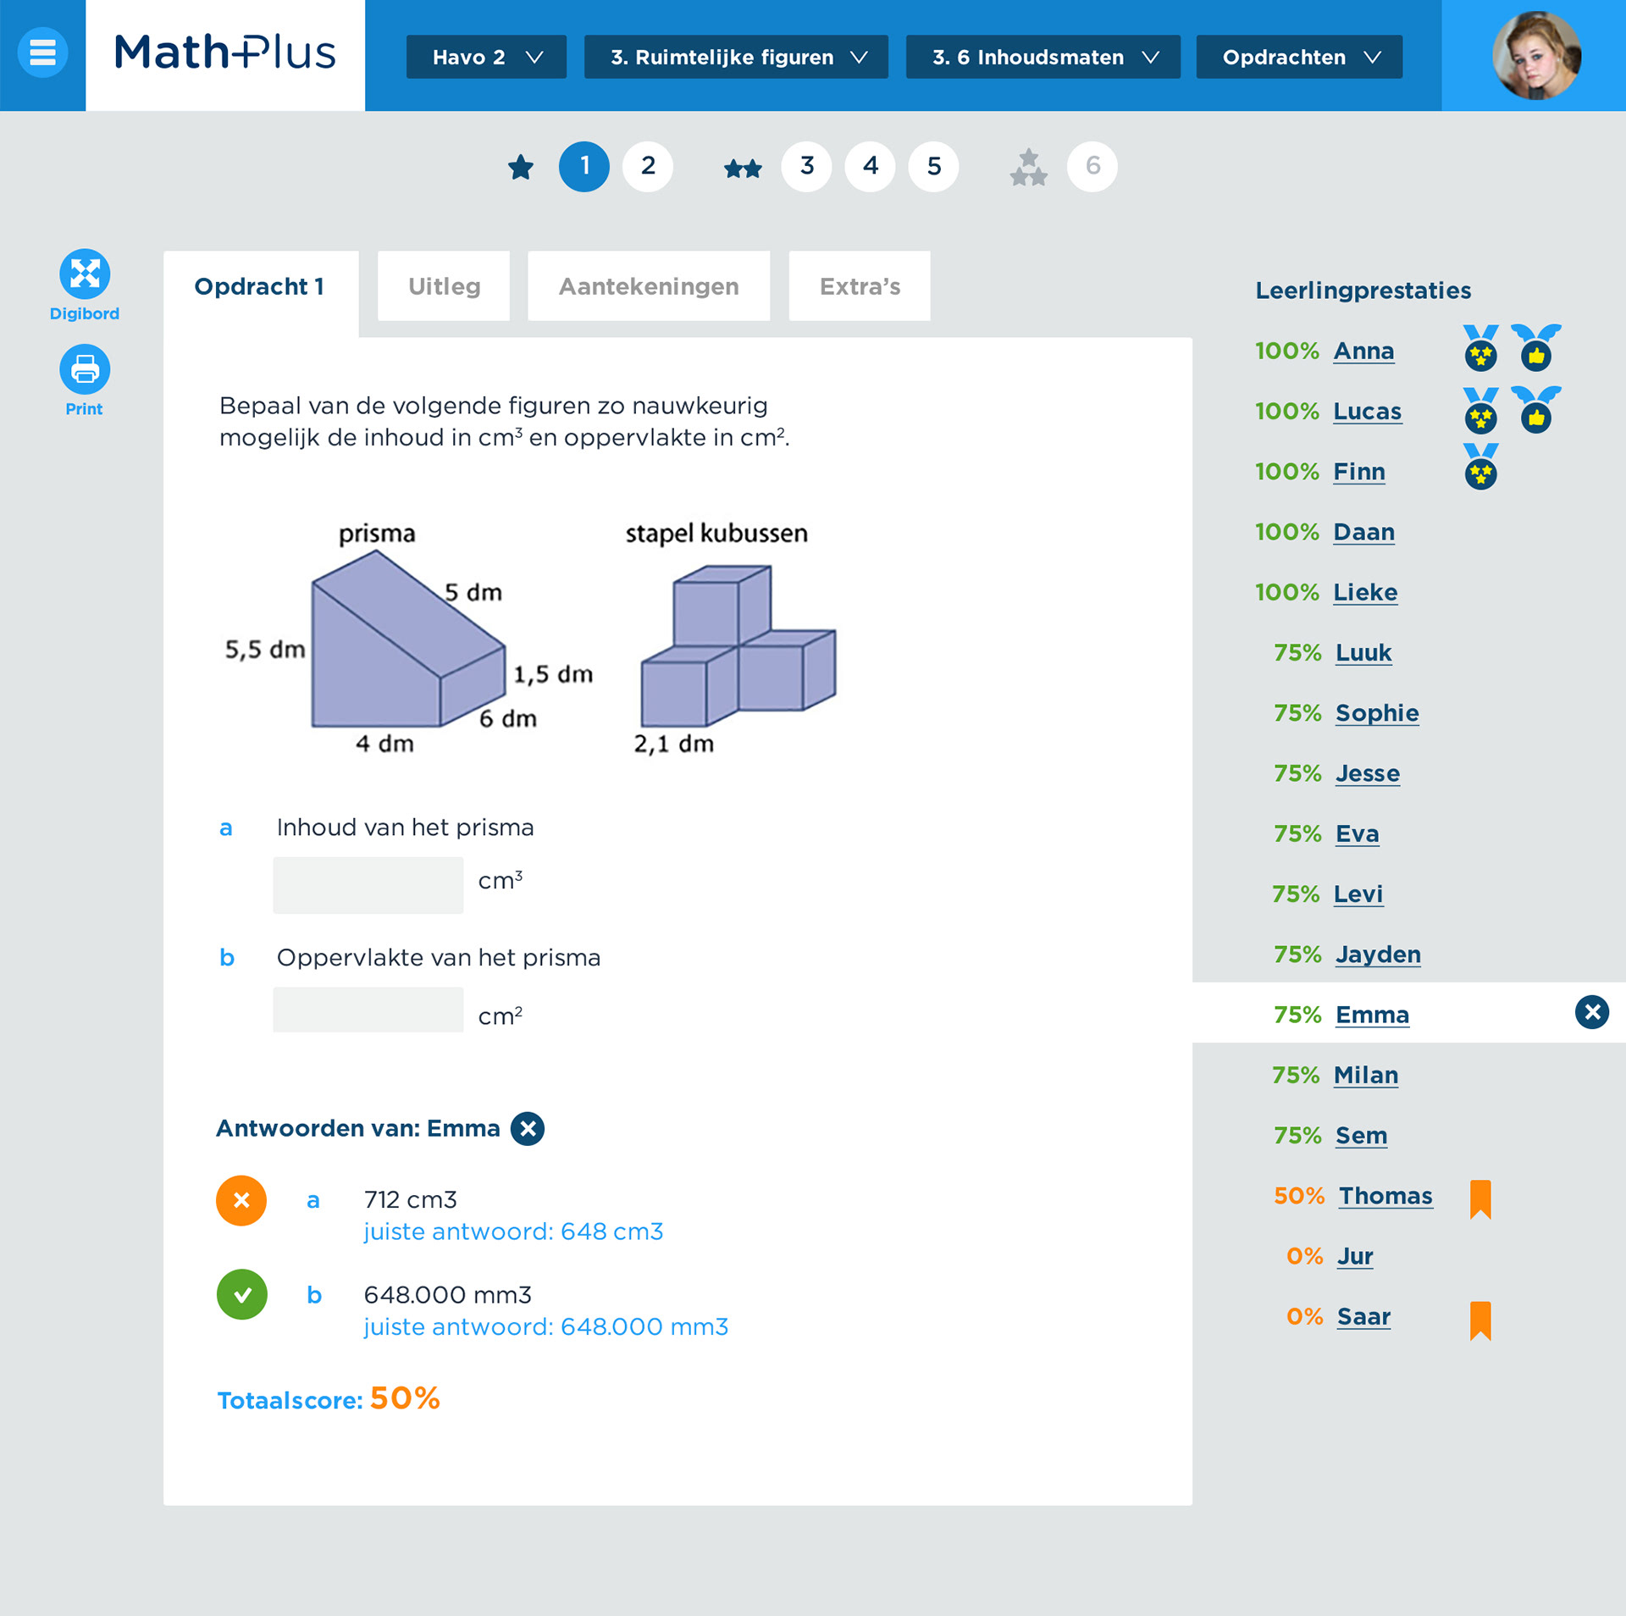
Task: Open the Havo 2 dropdown
Action: tap(486, 57)
